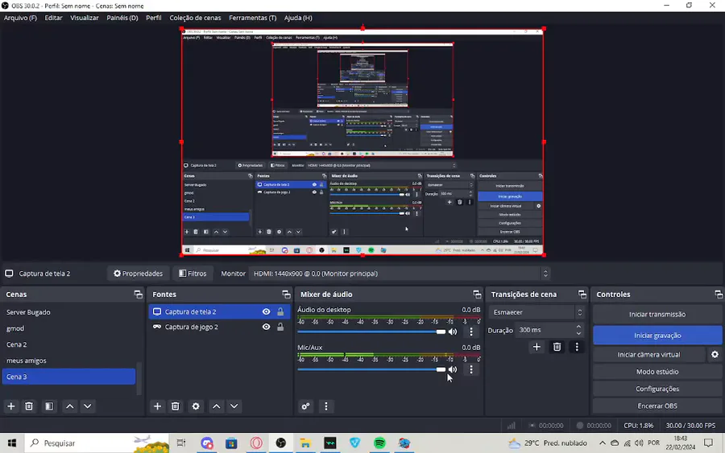
Task: Open the Painéis (D) menu
Action: pos(122,18)
